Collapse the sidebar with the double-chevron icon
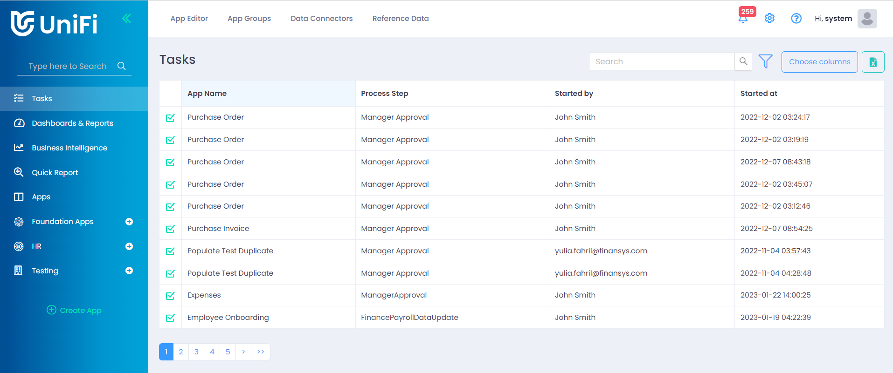The width and height of the screenshot is (893, 373). click(126, 19)
